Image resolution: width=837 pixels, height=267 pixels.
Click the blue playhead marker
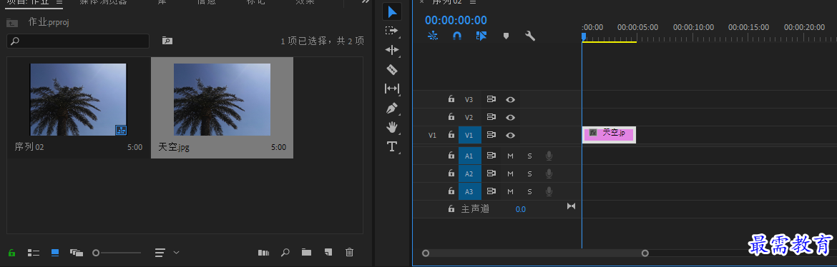click(584, 36)
